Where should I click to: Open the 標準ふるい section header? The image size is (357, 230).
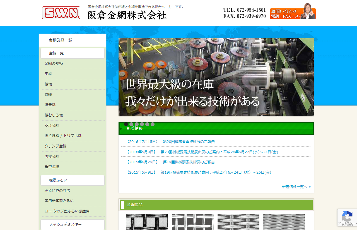coord(73,180)
